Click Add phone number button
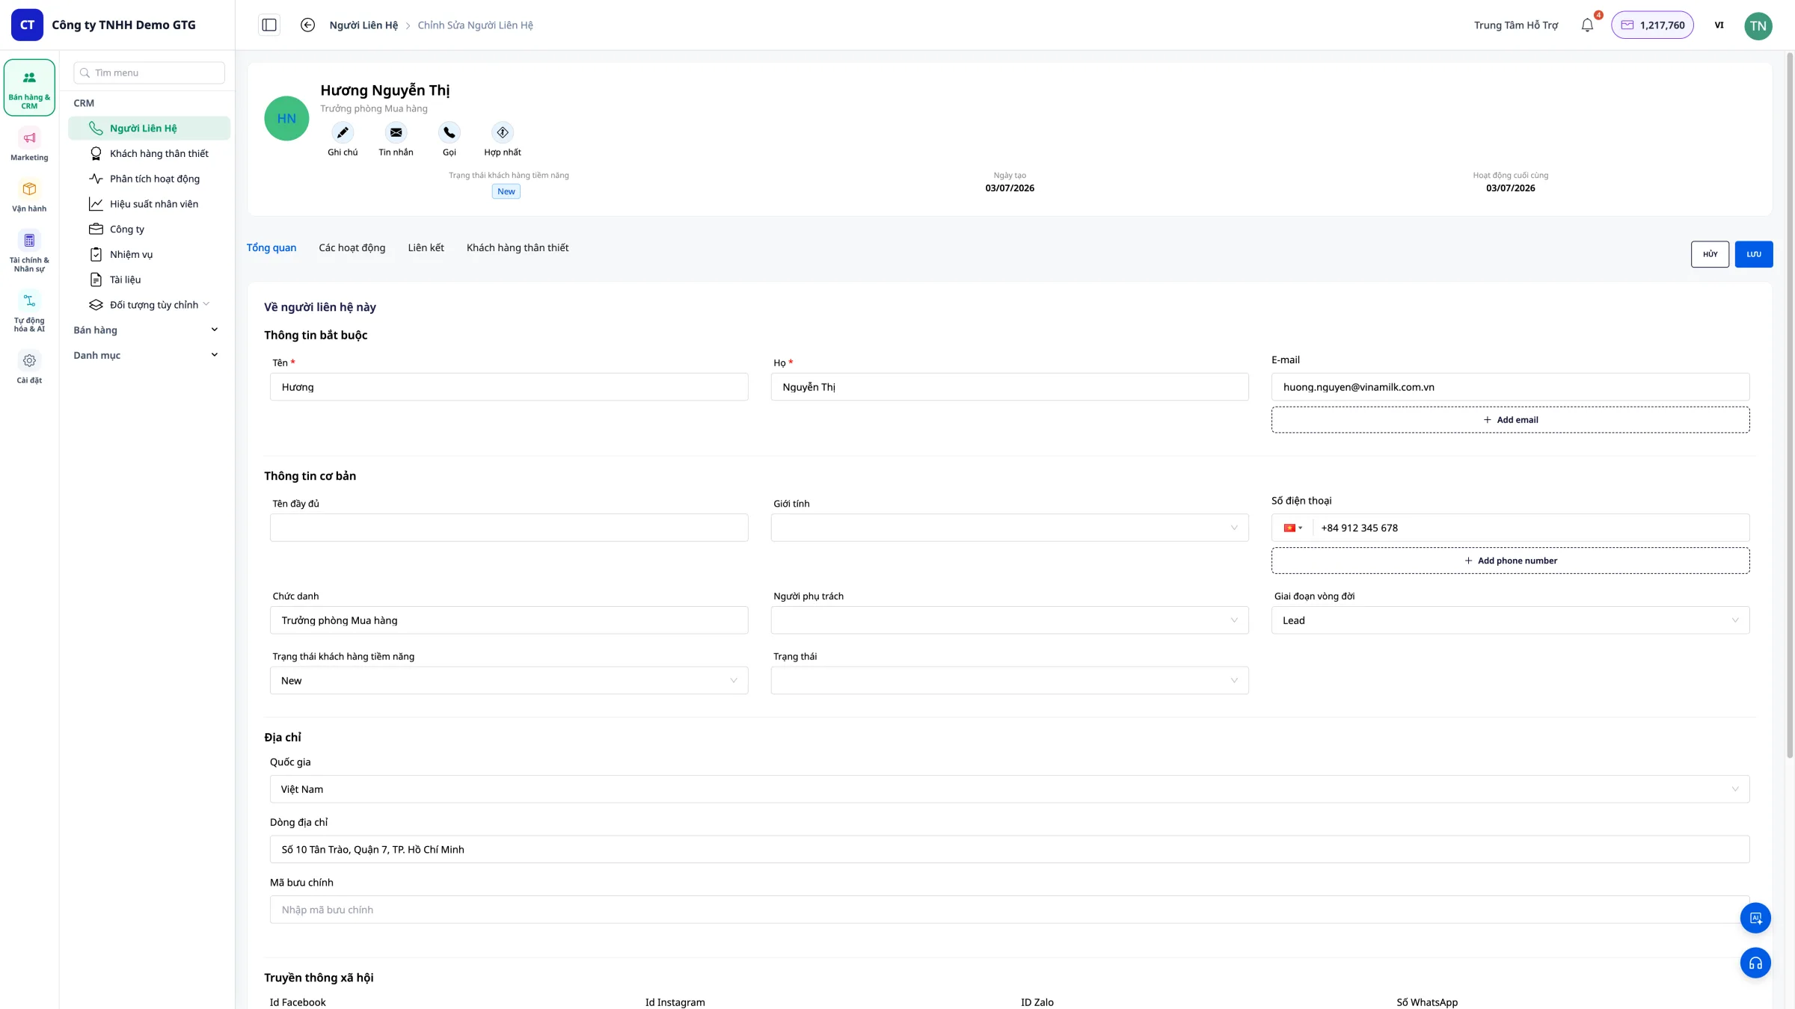This screenshot has height=1009, width=1795. [x=1510, y=561]
